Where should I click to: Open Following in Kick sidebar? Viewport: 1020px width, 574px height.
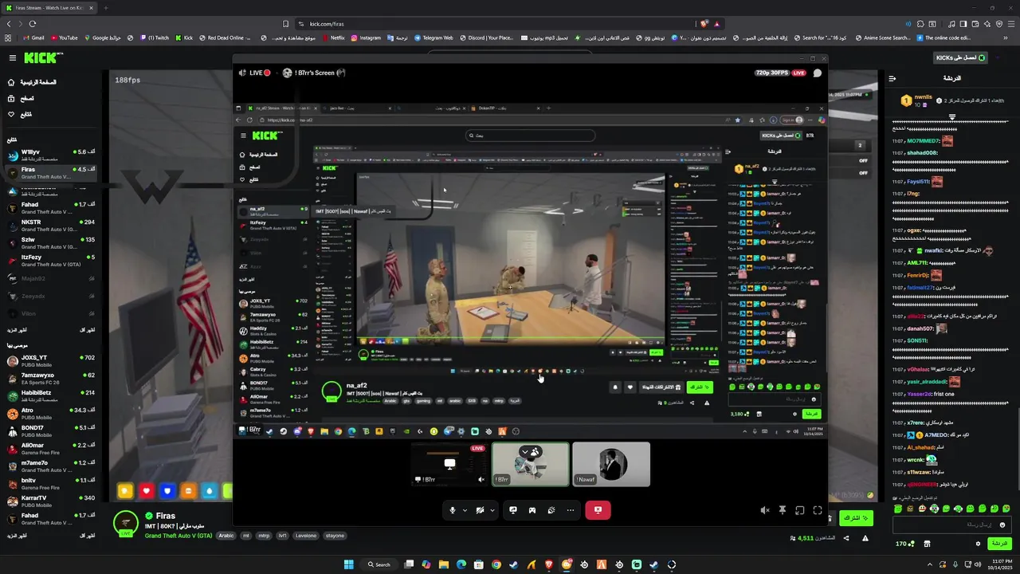pyautogui.click(x=20, y=114)
